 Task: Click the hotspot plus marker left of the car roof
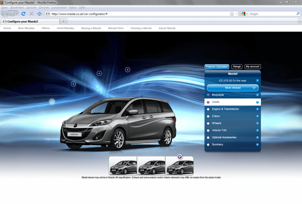pos(73,84)
